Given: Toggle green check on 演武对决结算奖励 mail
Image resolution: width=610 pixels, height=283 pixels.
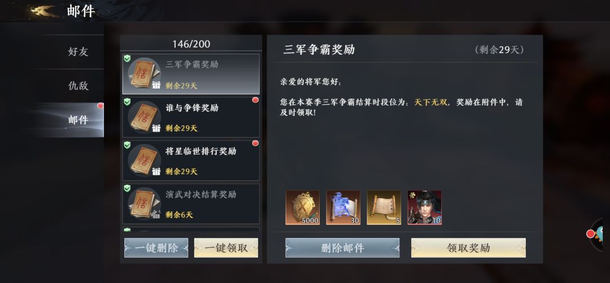Looking at the screenshot, I should click(x=127, y=188).
